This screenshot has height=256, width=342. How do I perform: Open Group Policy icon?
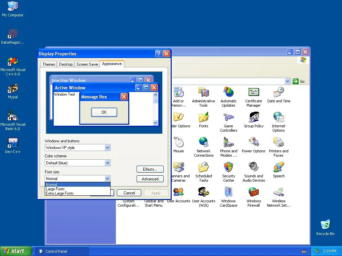click(254, 120)
